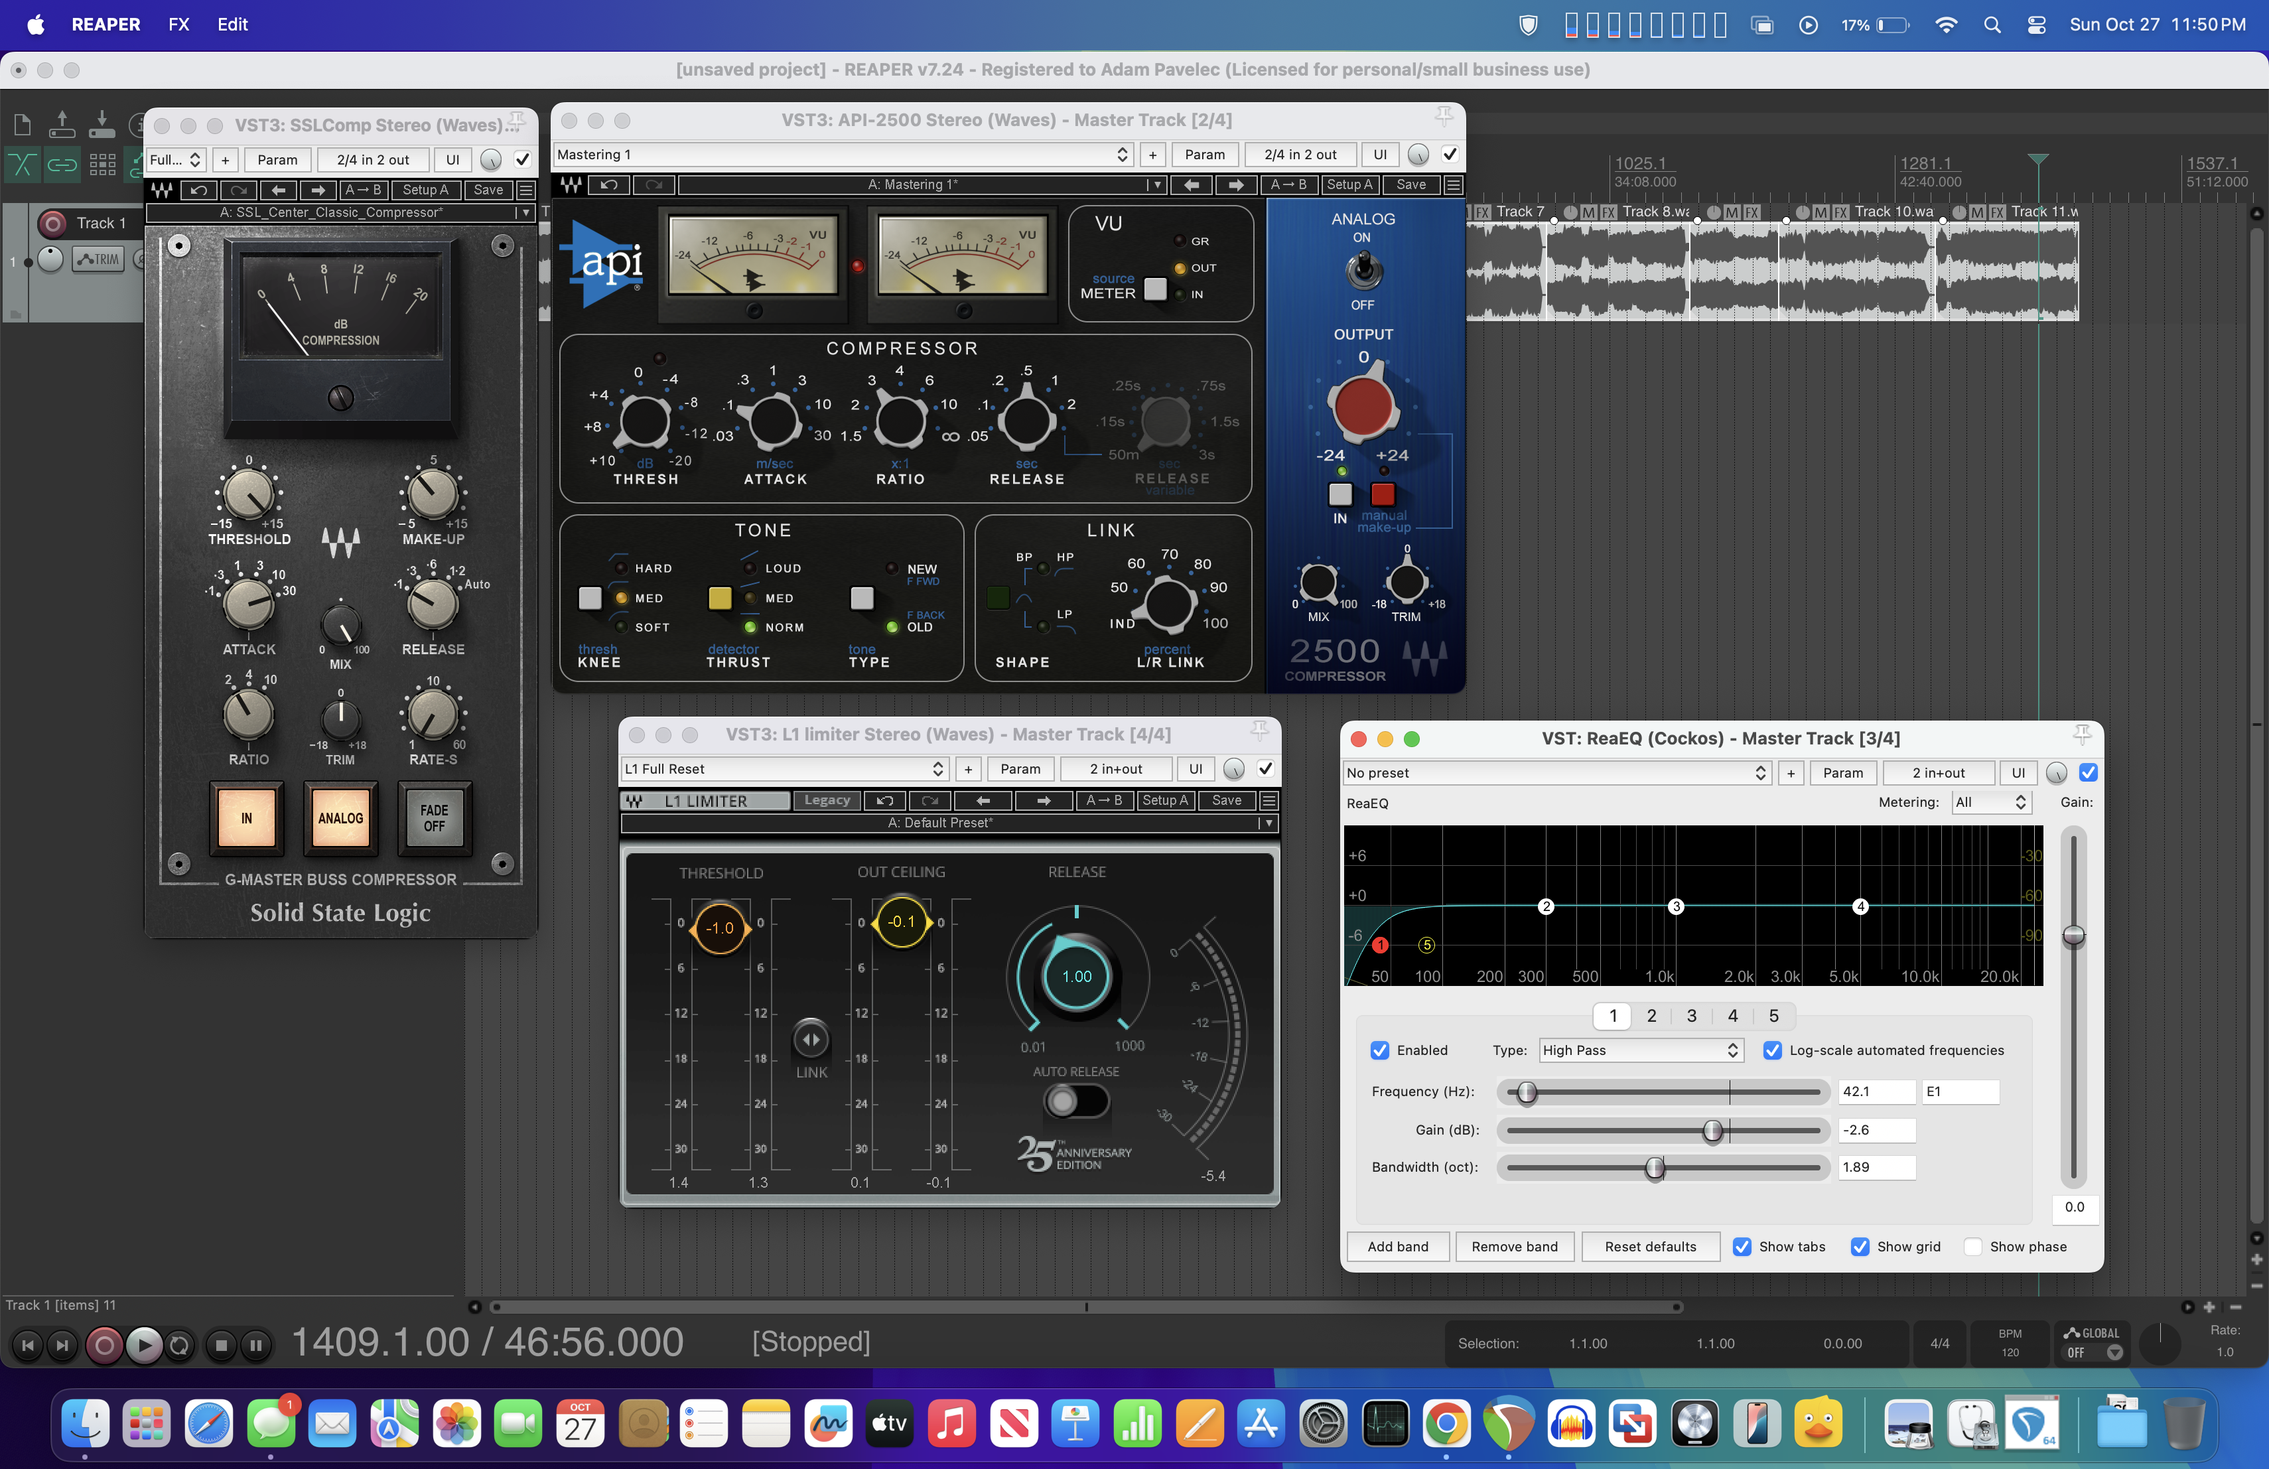
Task: Open the FX menu in menu bar
Action: [178, 25]
